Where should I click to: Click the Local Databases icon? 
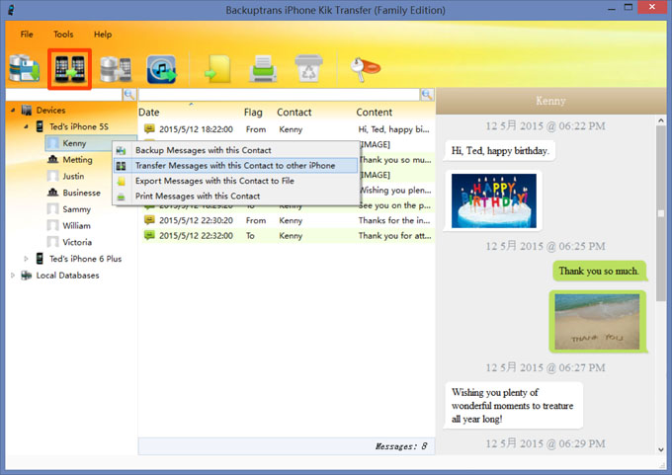pos(26,275)
